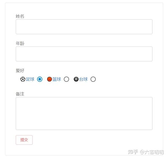Click the orange basketball icon
Image resolution: width=168 pixels, height=159 pixels.
50,79
